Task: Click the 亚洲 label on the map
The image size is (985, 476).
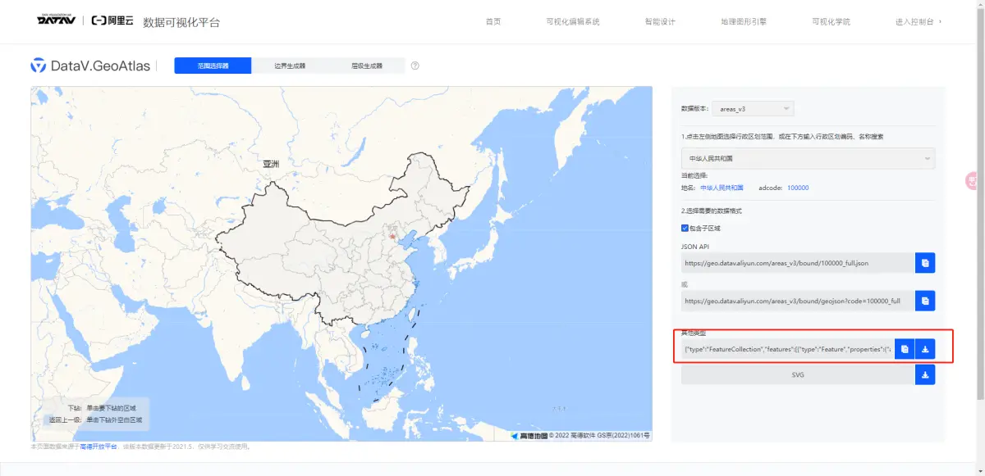Action: click(271, 164)
